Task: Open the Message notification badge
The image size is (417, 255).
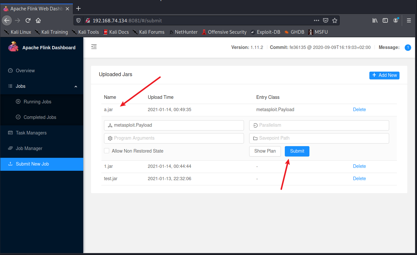Action: pos(408,47)
